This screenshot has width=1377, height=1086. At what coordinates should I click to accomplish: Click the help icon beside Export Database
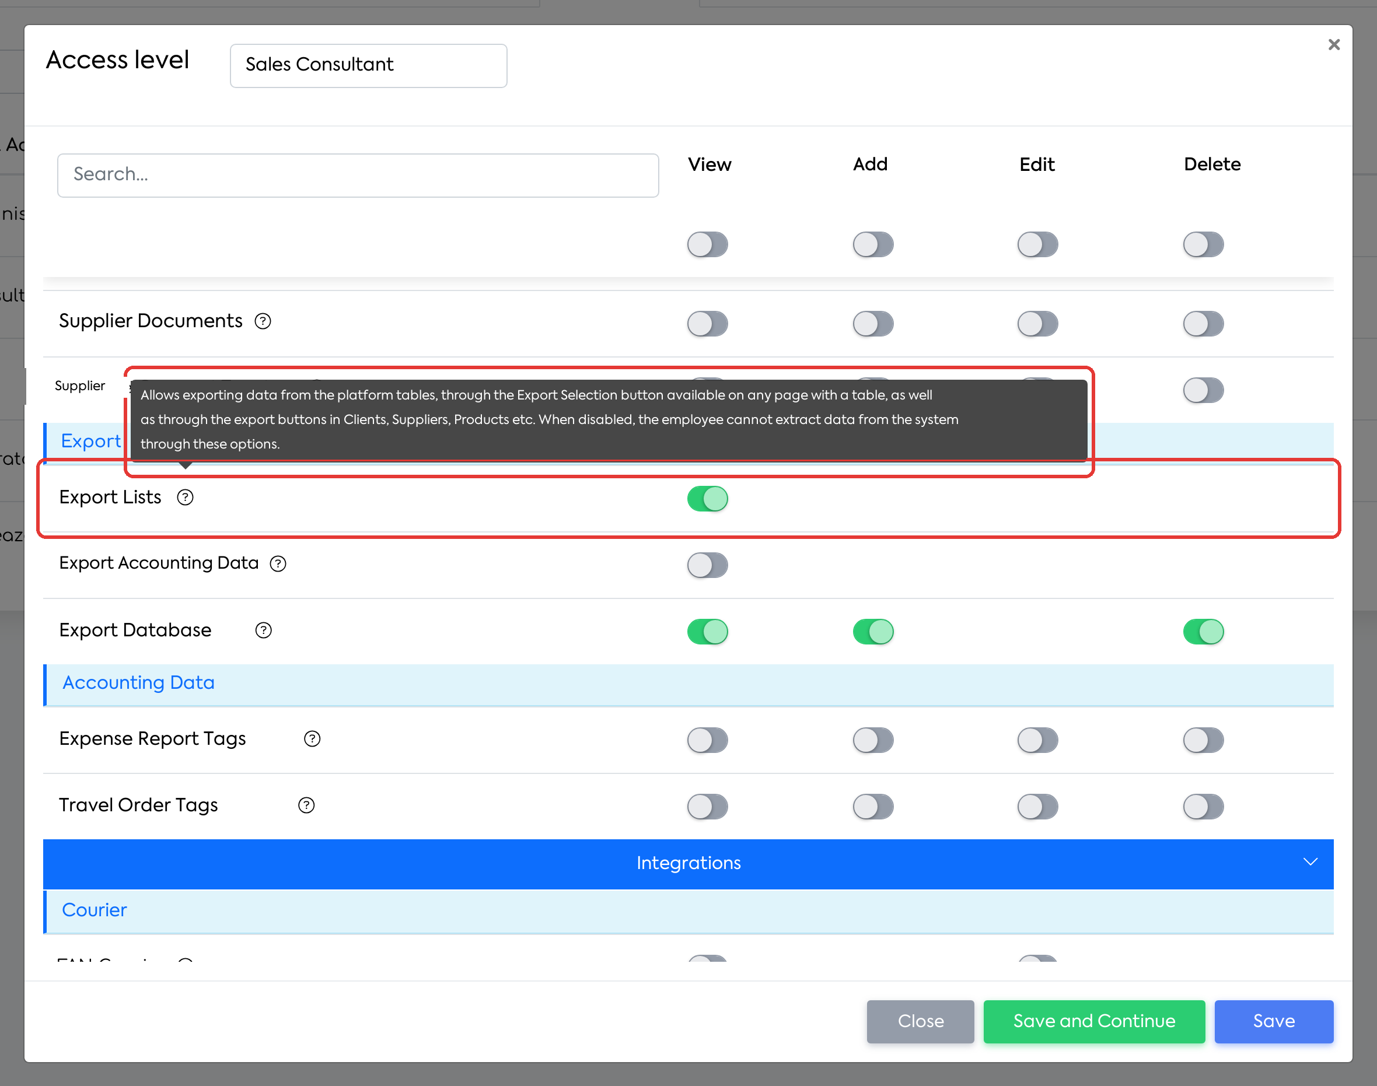263,630
